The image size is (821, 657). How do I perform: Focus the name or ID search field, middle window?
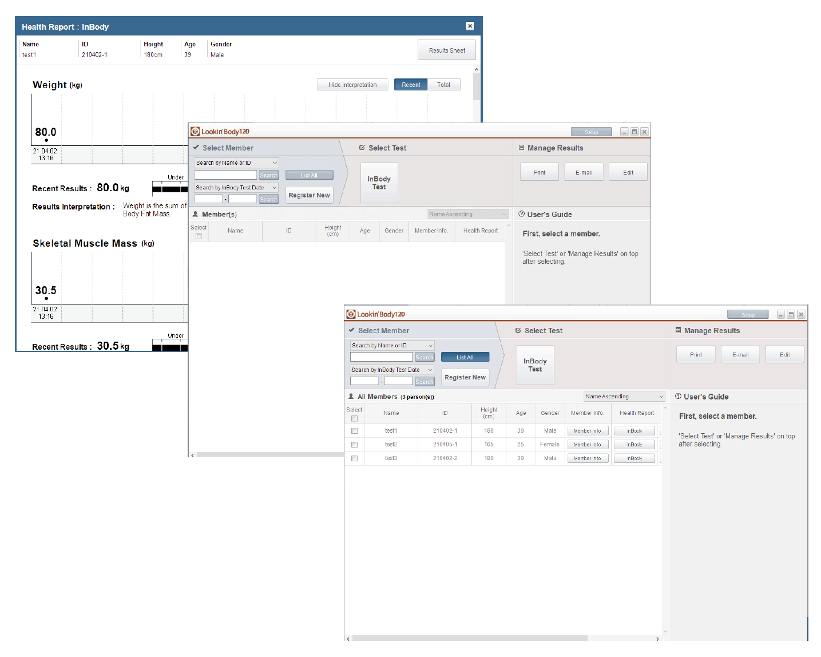click(x=225, y=175)
